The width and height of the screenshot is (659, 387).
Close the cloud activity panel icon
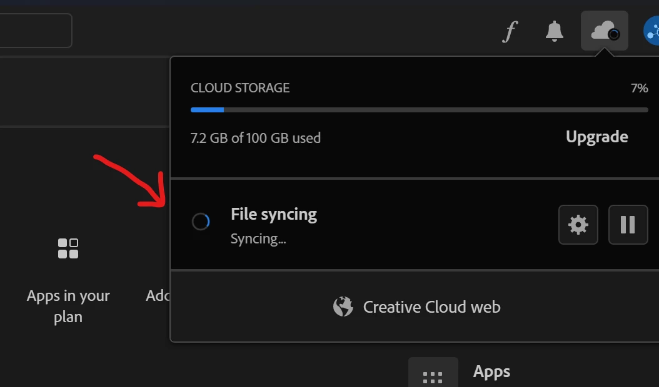605,31
